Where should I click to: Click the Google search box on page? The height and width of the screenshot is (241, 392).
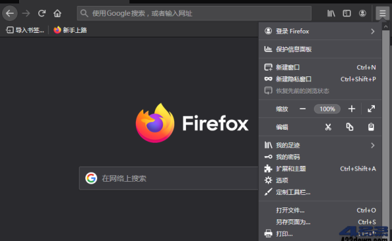click(x=169, y=178)
